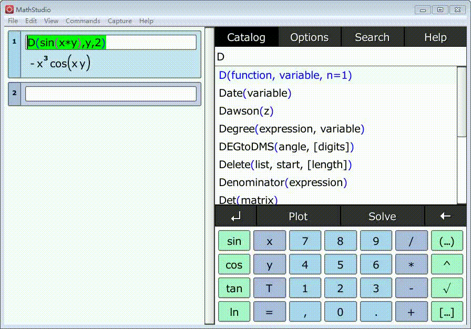Screen dimensions: 471x329
Task: Click the number 7 key
Action: (x=305, y=241)
